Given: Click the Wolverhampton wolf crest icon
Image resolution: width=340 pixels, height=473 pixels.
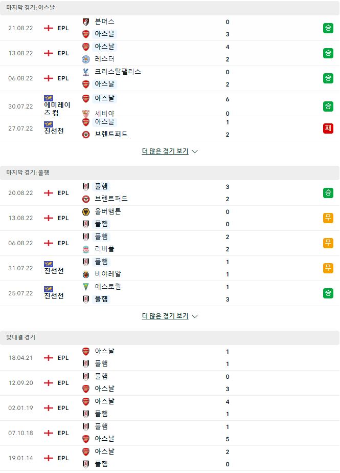Looking at the screenshot, I should (86, 212).
